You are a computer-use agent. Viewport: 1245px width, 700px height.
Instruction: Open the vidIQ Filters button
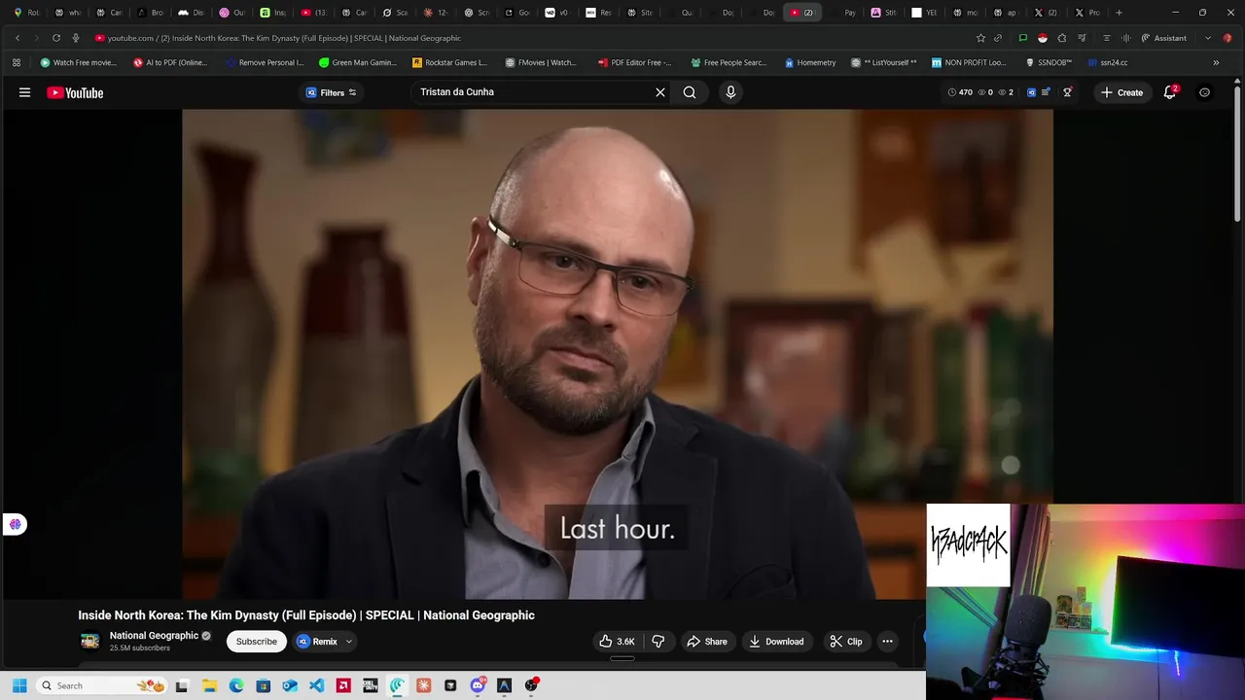click(x=332, y=92)
